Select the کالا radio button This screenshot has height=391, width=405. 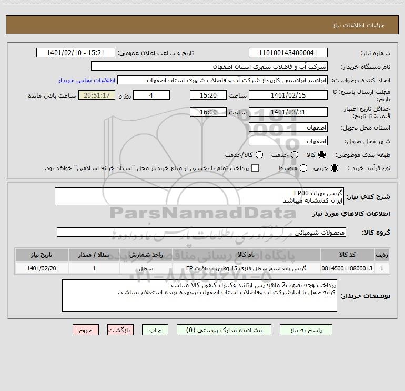[x=322, y=155]
